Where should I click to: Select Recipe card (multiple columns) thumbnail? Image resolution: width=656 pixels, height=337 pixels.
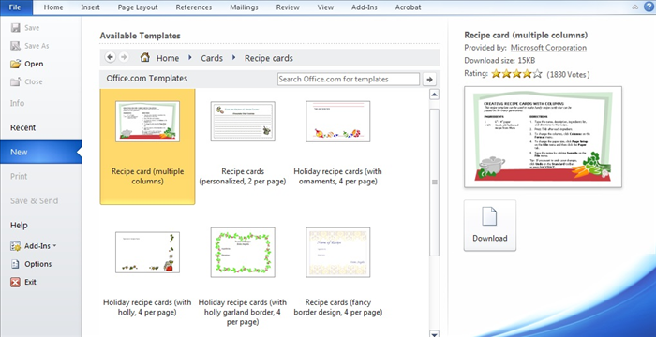[x=147, y=122]
